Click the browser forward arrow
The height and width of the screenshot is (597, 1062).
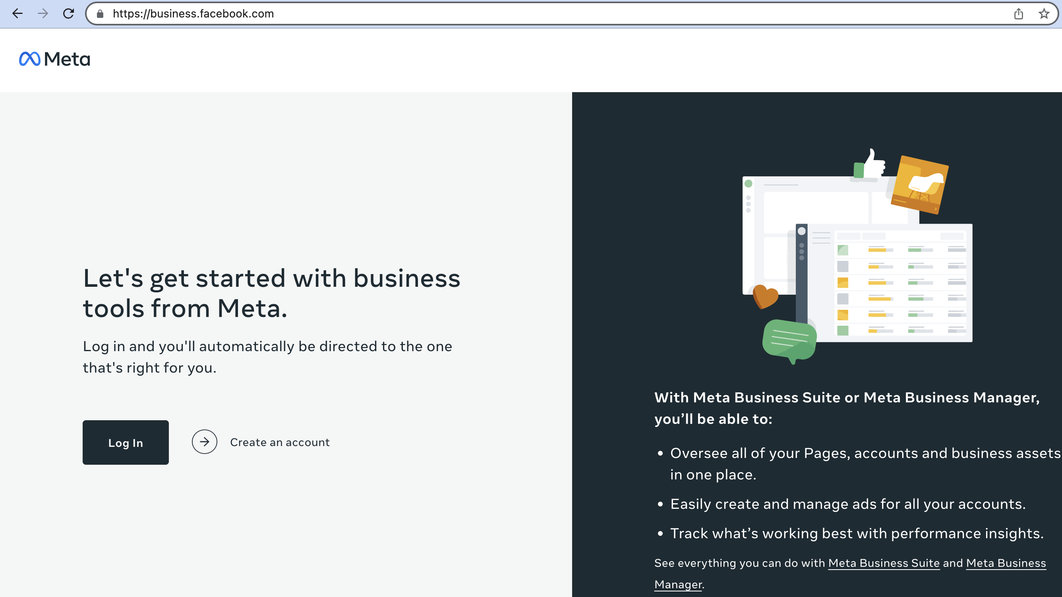tap(43, 14)
